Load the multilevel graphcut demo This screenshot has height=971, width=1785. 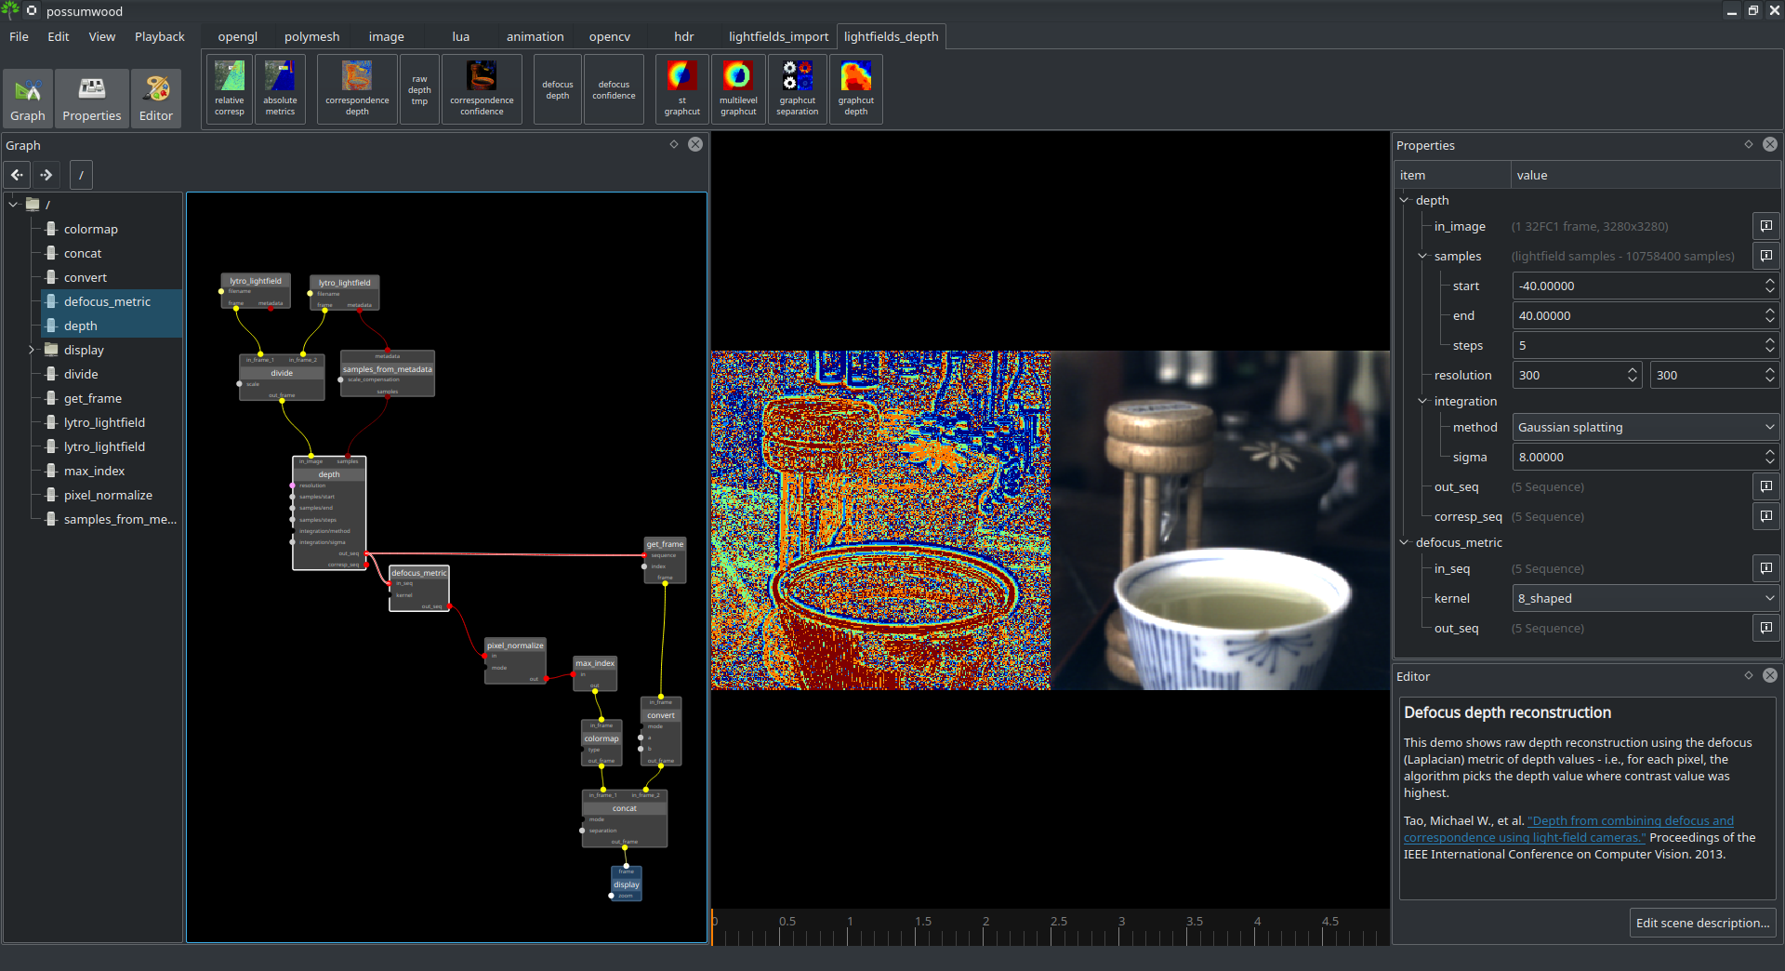click(x=738, y=89)
